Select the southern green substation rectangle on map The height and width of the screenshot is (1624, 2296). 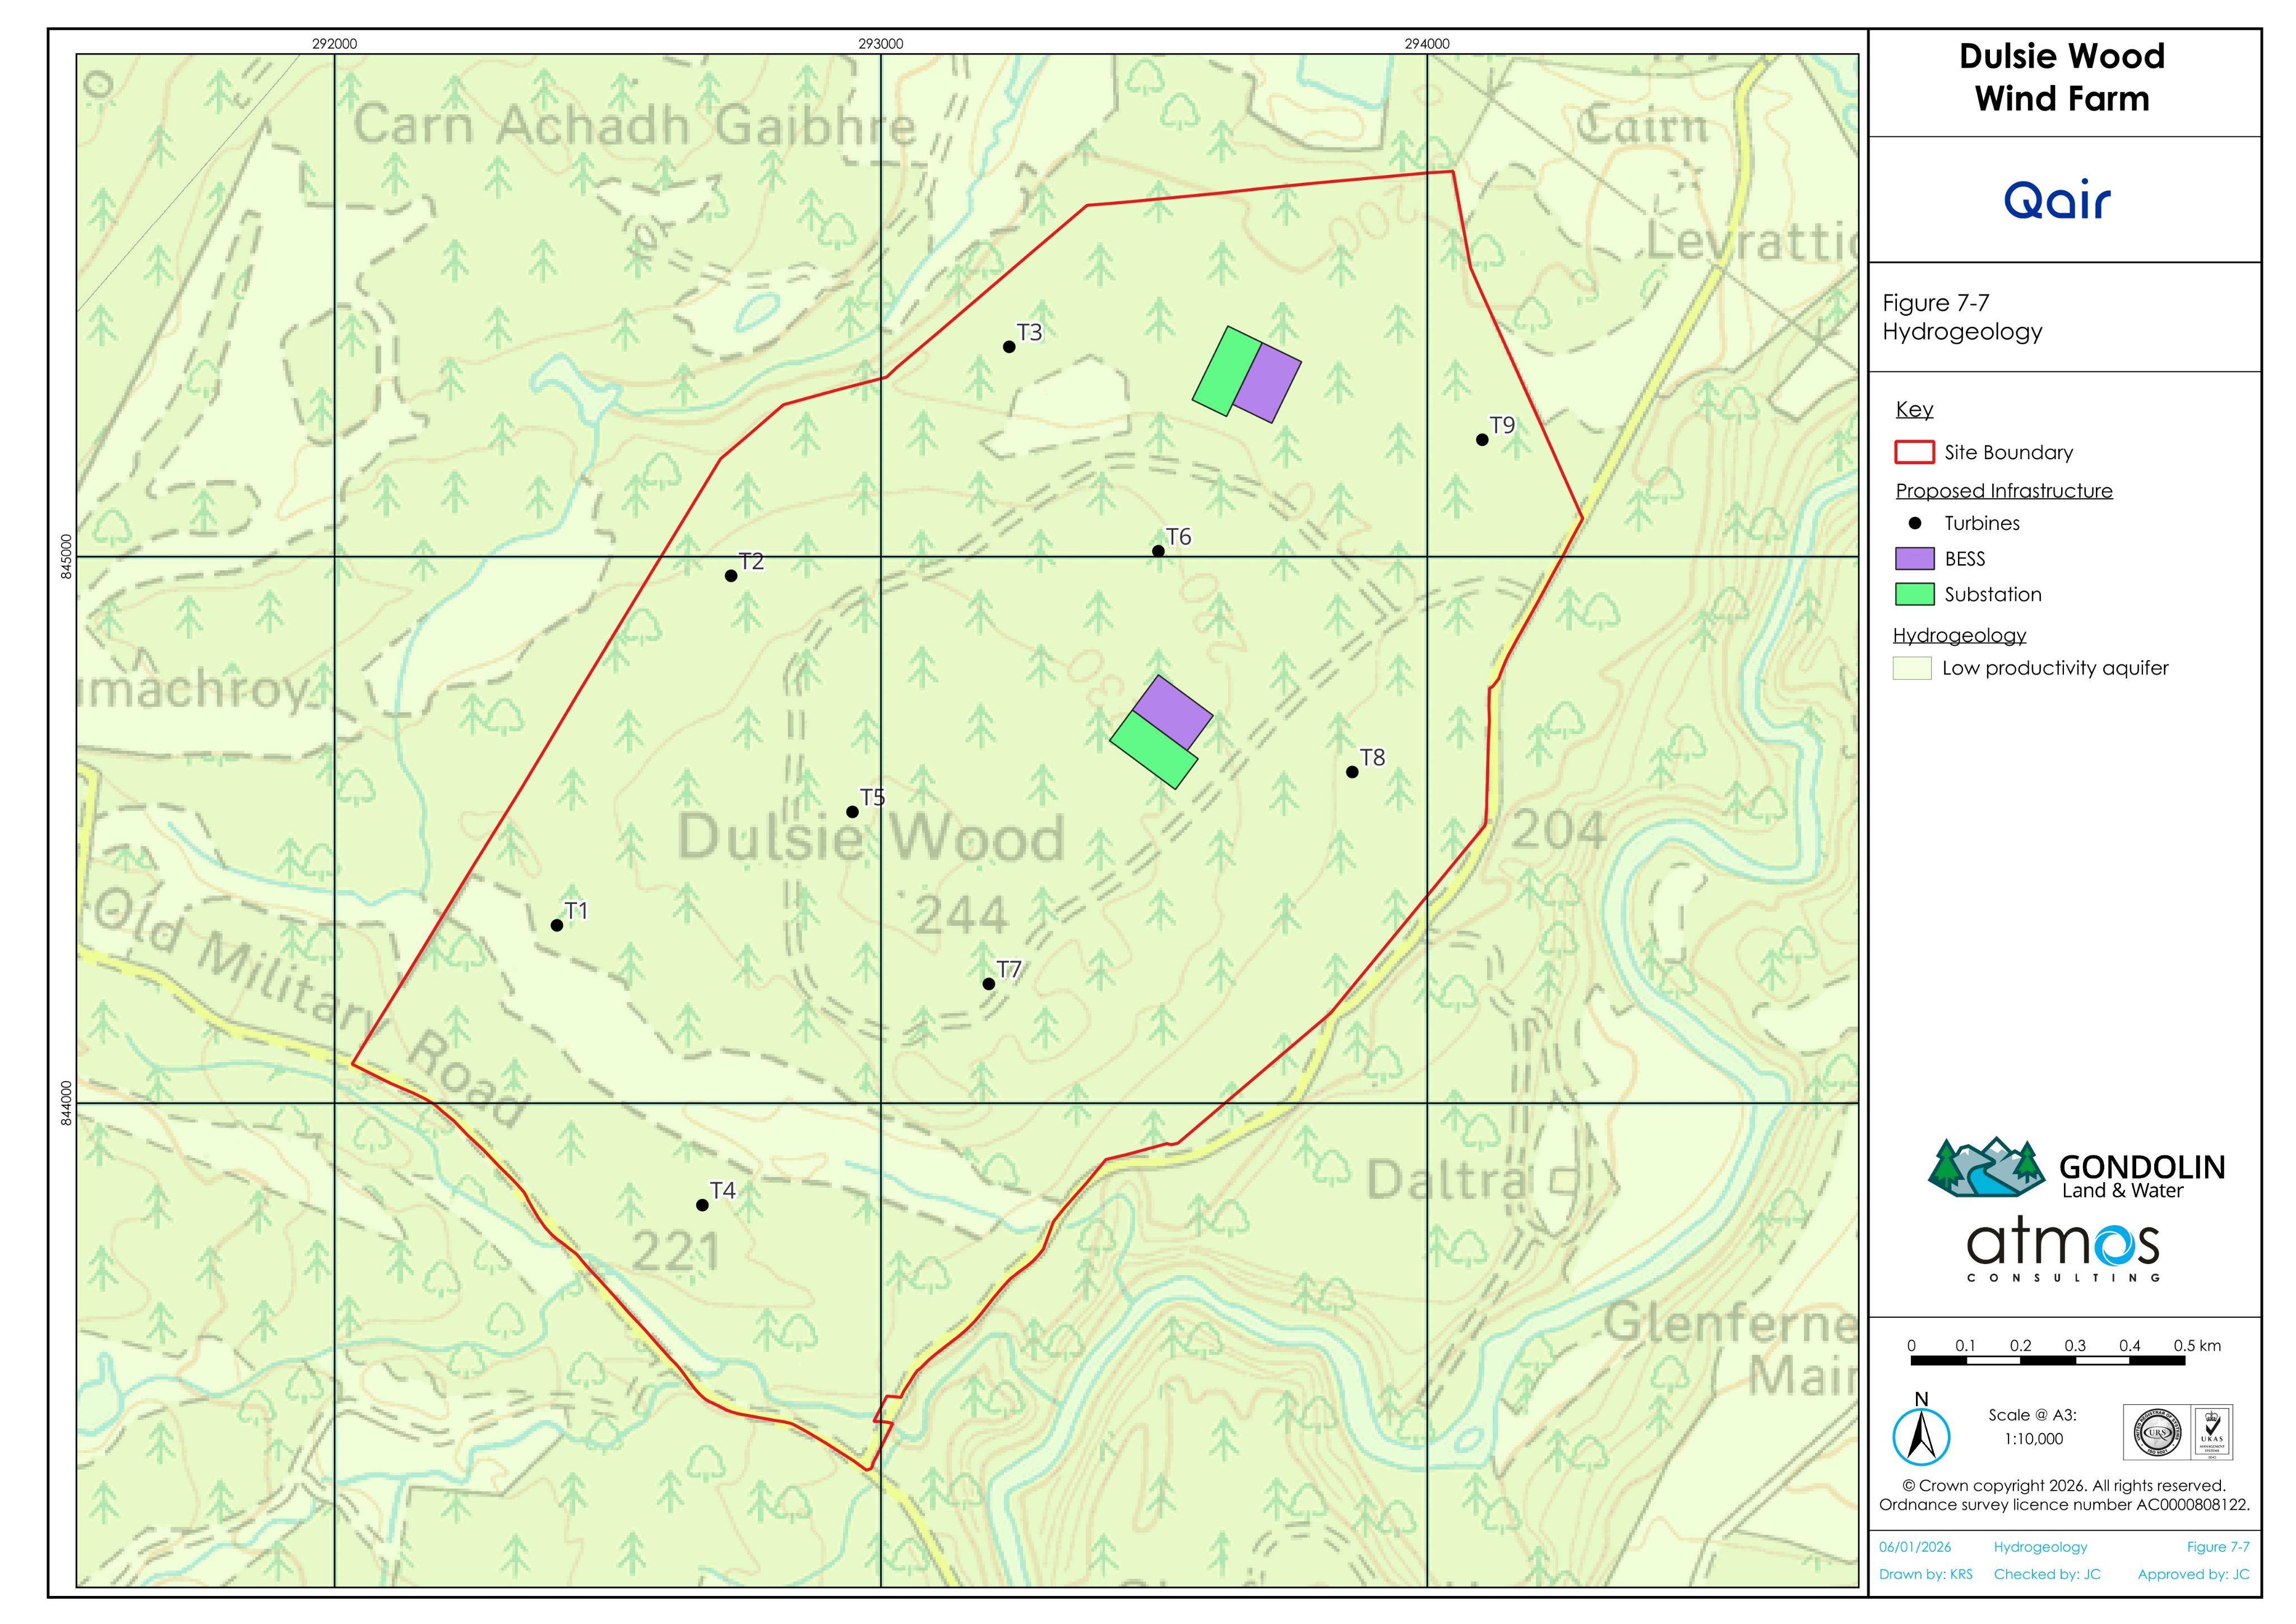(1154, 750)
